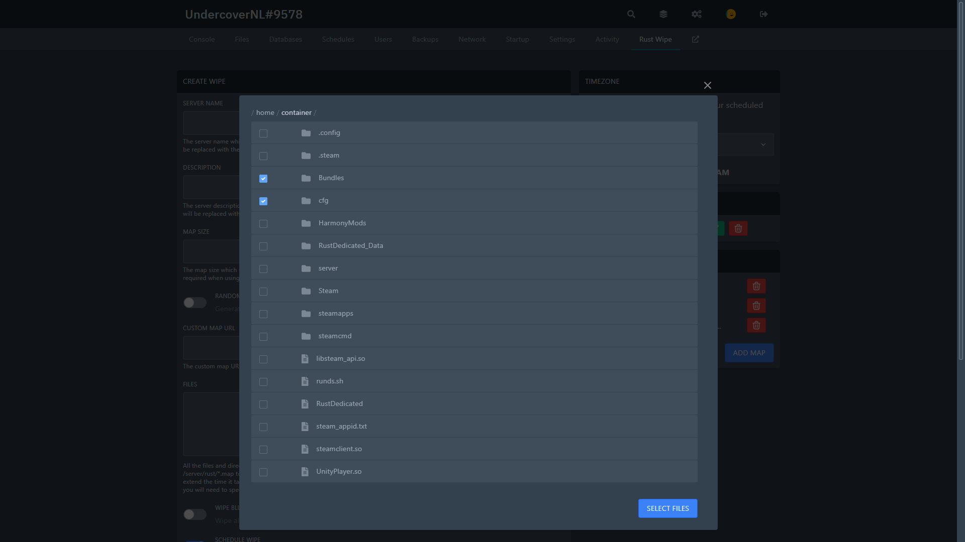The width and height of the screenshot is (965, 542).
Task: Click the libsteam_api.so file icon
Action: pos(305,359)
